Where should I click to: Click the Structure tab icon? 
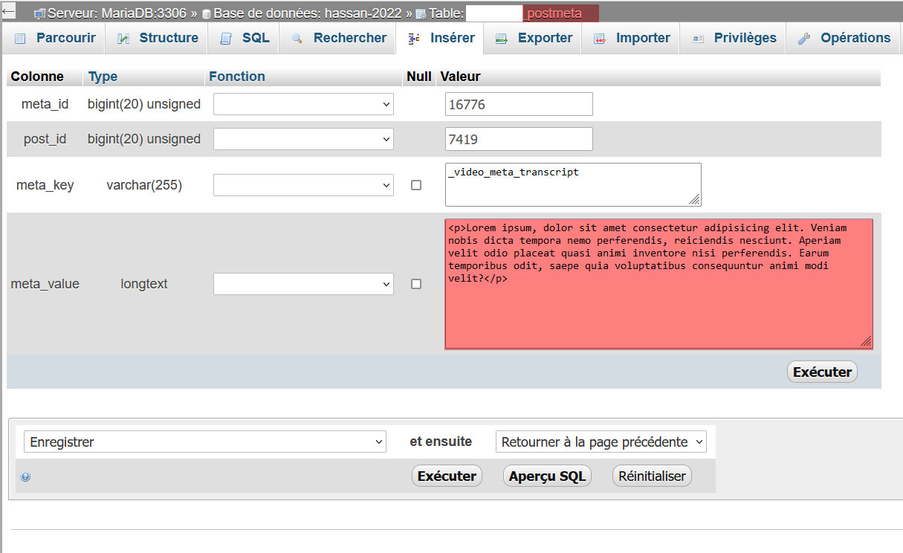coord(123,39)
